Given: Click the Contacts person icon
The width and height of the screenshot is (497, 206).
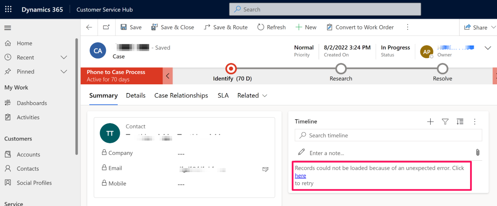Looking at the screenshot, I should click(8, 168).
